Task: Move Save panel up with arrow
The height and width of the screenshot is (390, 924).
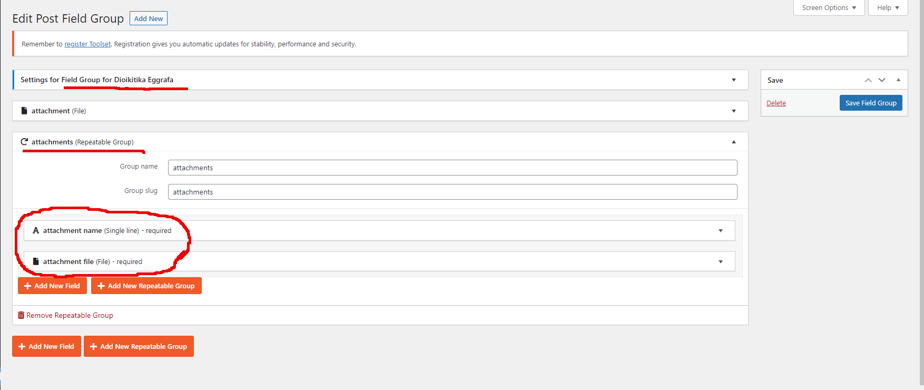Action: 868,80
